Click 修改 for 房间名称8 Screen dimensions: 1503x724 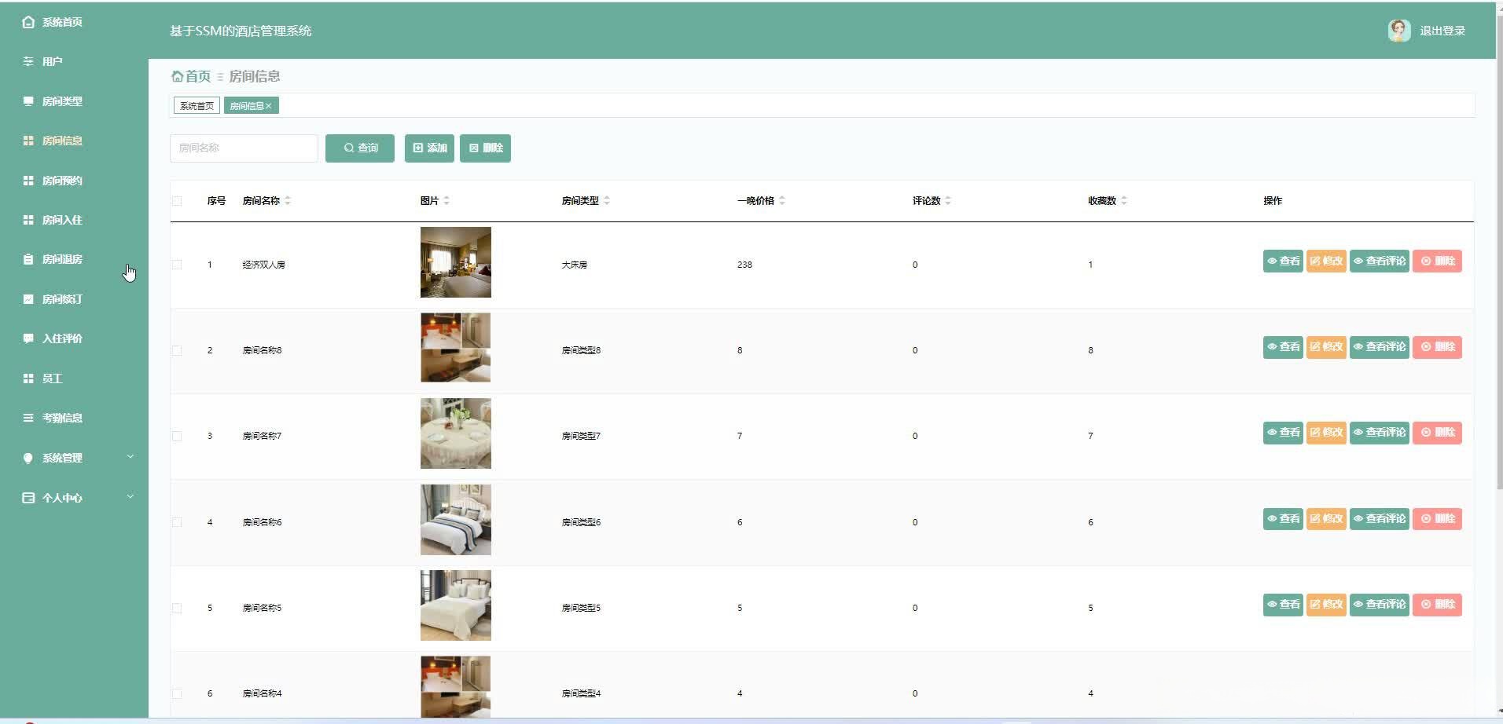pyautogui.click(x=1326, y=346)
